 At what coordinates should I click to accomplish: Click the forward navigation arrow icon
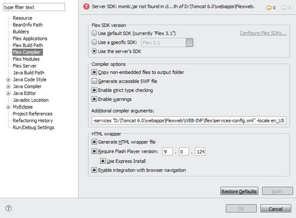pyautogui.click(x=284, y=7)
